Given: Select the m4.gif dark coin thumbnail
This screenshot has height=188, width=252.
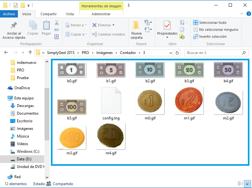Looking at the screenshot, I should 111,136.
